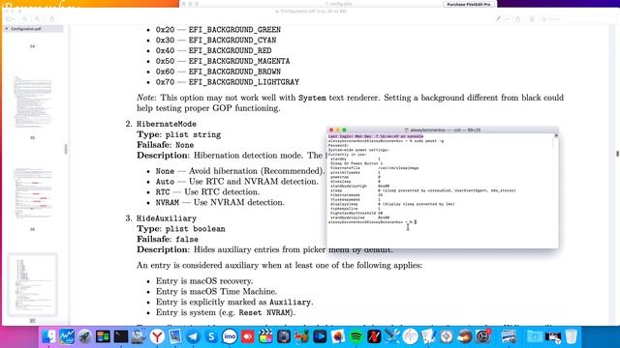Open the blue folder in the dock
This screenshot has height=348, width=620.
coord(535,336)
